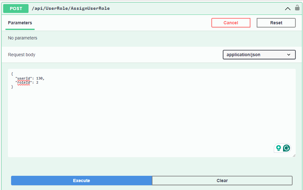The height and width of the screenshot is (190, 303).
Task: Click the resize handle of the request body
Action: pyautogui.click(x=294, y=155)
